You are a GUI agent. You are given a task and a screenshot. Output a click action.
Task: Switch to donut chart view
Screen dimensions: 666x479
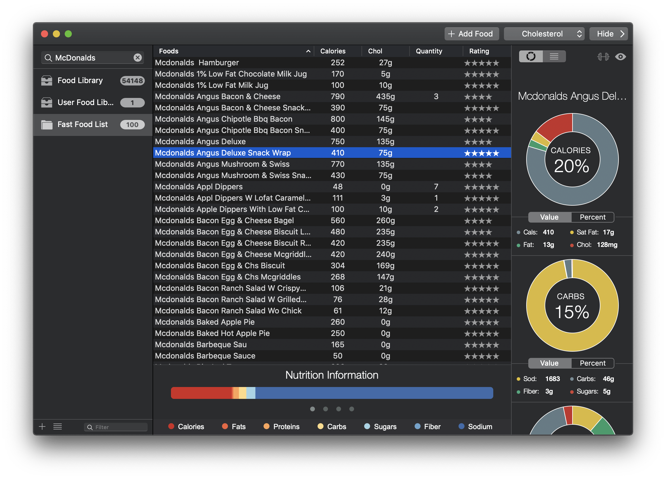click(x=531, y=56)
